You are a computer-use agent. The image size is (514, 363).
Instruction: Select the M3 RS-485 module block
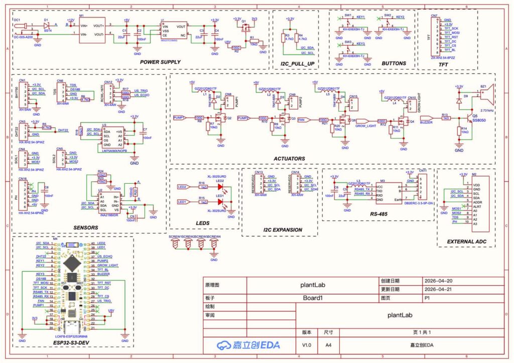[389, 193]
